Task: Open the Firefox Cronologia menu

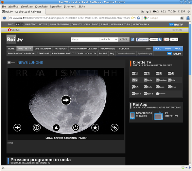Action: (41, 7)
